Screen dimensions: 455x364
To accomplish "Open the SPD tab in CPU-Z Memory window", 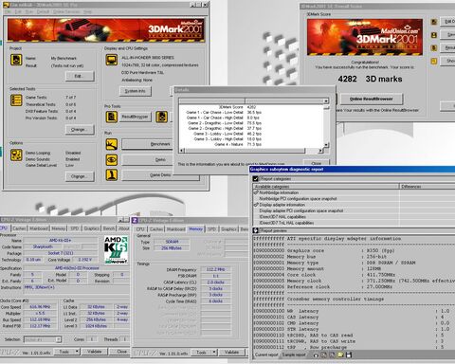I will click(211, 229).
